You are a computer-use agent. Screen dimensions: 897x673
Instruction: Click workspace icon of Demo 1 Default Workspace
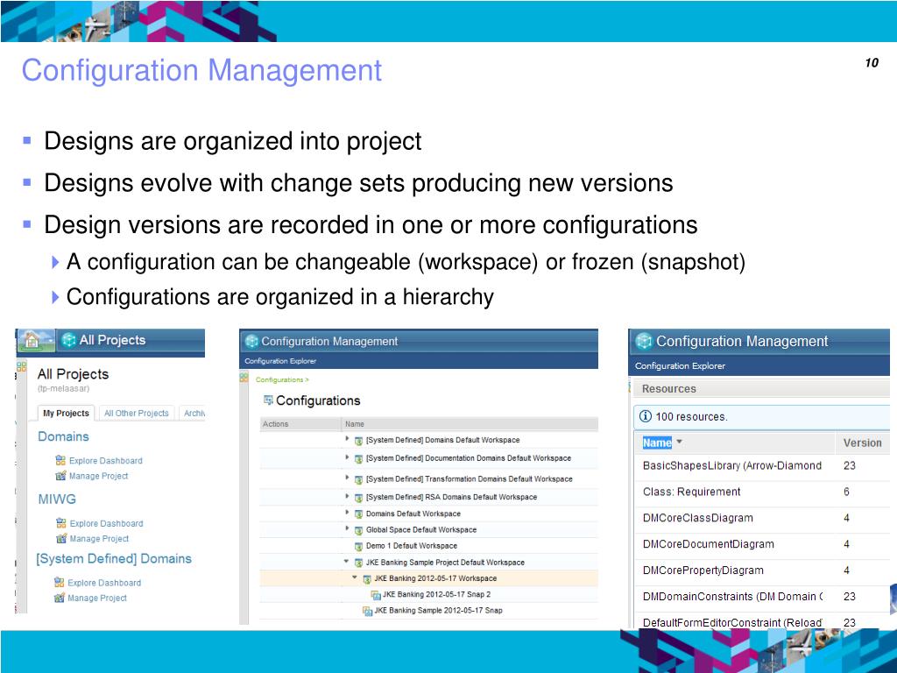358,547
